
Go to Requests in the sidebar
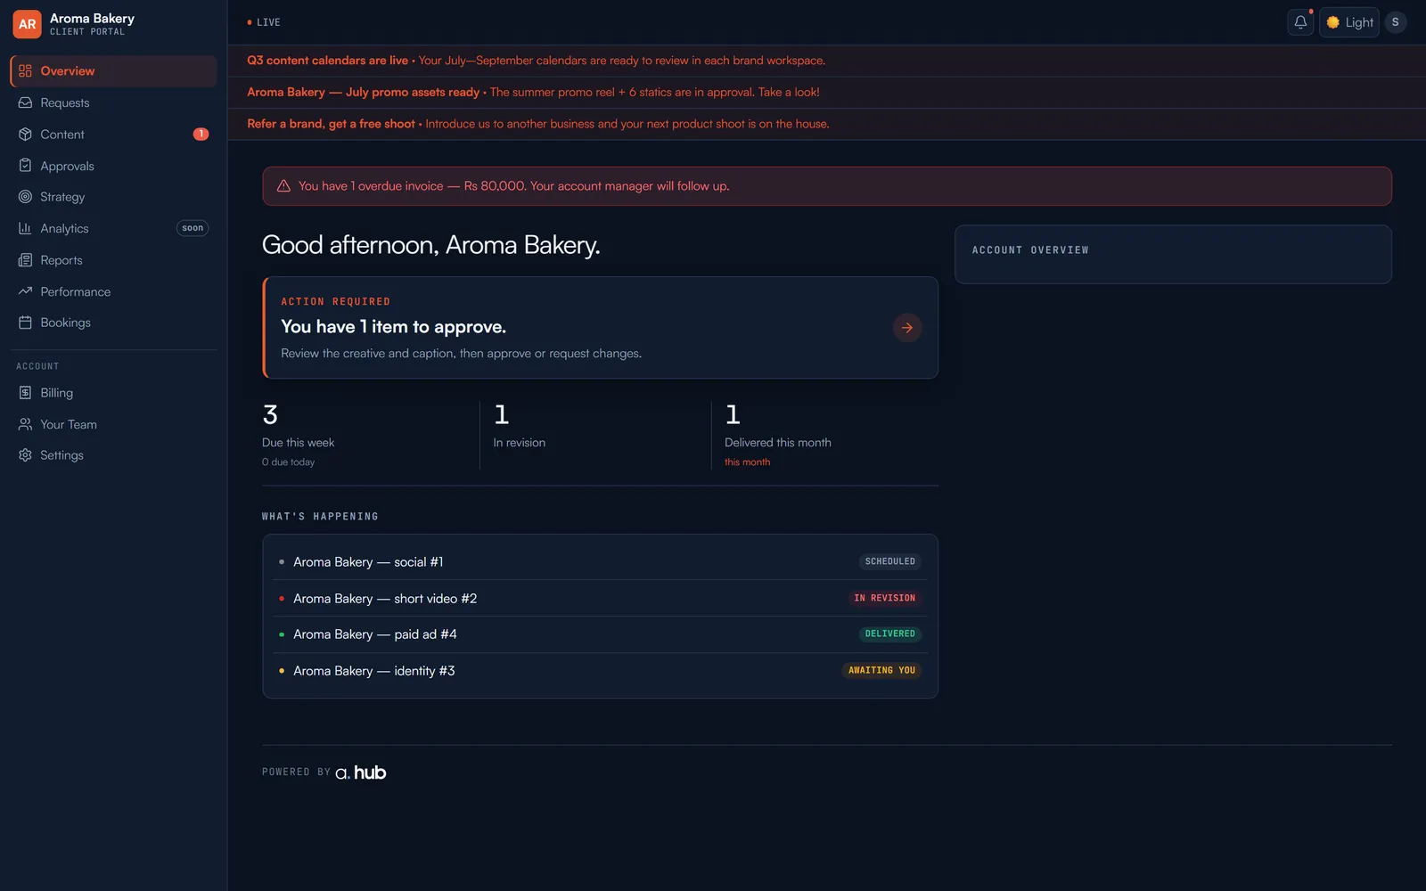pos(113,102)
